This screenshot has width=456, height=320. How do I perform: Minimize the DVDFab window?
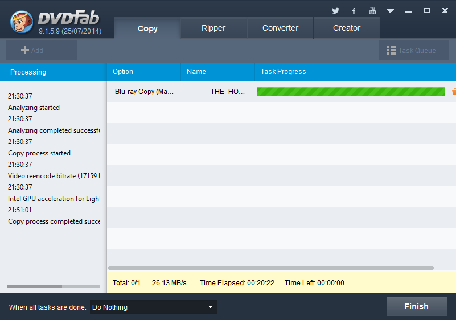coord(408,12)
